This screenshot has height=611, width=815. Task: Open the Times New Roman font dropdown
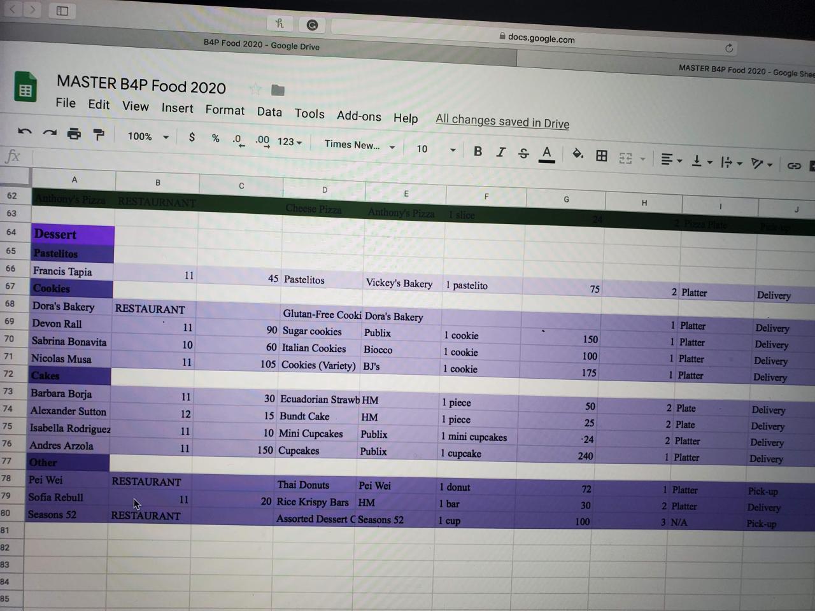pyautogui.click(x=360, y=145)
